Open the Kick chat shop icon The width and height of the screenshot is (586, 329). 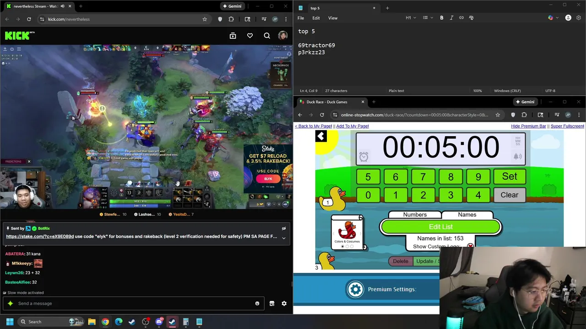272,303
